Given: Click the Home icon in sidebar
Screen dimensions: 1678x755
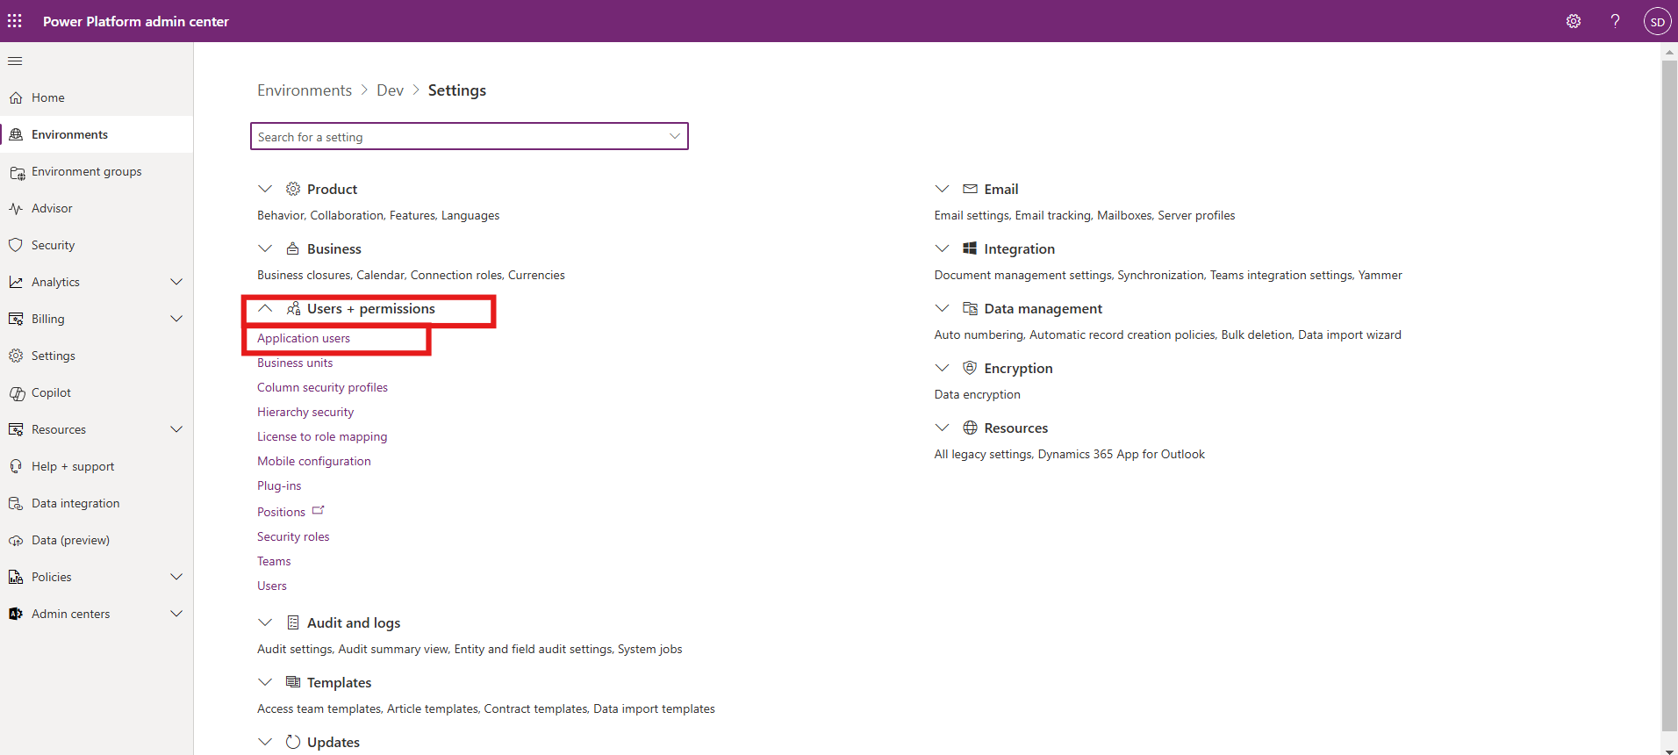Looking at the screenshot, I should click(16, 98).
